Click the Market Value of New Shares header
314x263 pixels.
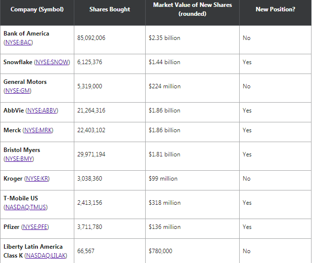pyautogui.click(x=192, y=9)
